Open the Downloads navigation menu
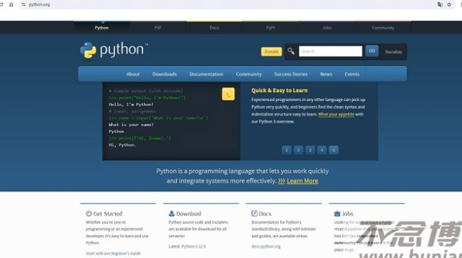 tap(165, 74)
